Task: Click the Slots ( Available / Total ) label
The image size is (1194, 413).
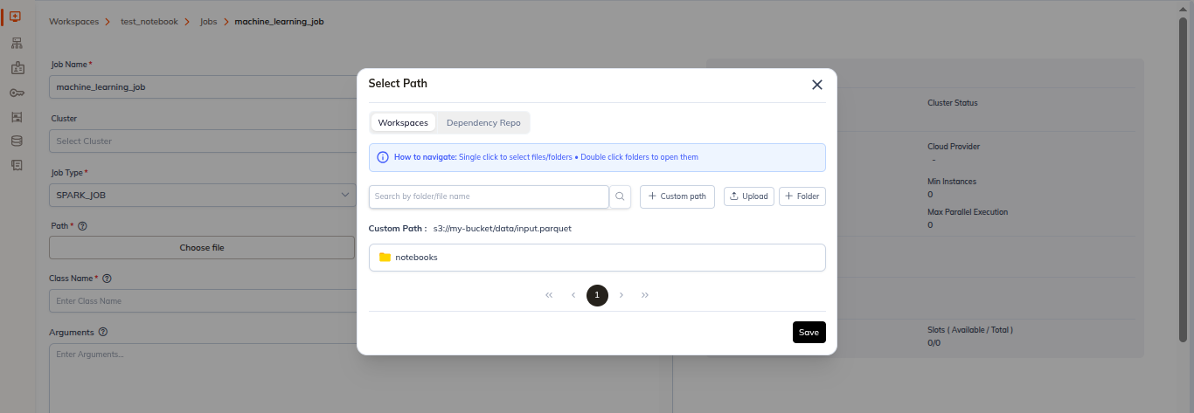Action: coord(970,330)
